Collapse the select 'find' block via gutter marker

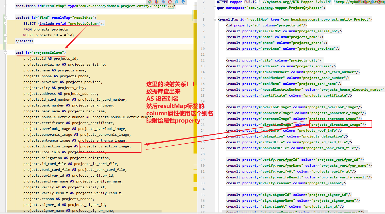pos(5,18)
